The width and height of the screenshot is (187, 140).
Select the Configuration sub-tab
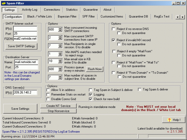[x=13, y=17]
